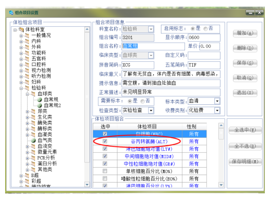This screenshot has width=268, height=197.
Task: Click the 增加(A) button
Action: 245,33
